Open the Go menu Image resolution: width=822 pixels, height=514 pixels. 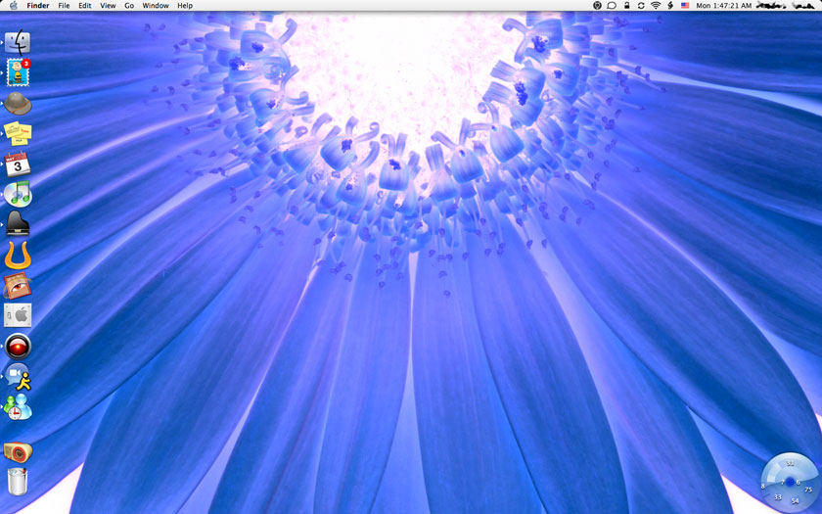click(129, 5)
